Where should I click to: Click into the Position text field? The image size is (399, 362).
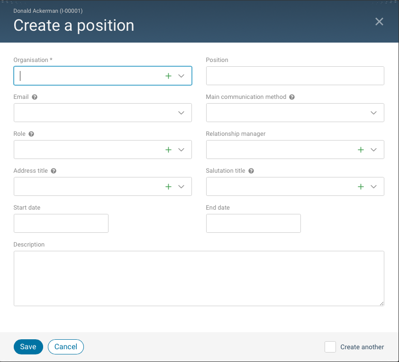point(295,76)
